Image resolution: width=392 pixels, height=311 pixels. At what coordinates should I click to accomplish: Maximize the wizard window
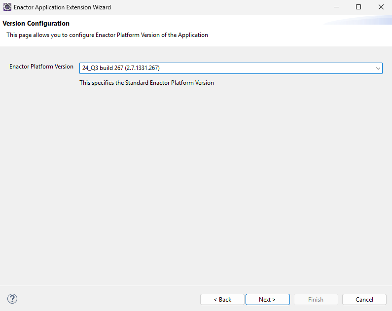[358, 7]
